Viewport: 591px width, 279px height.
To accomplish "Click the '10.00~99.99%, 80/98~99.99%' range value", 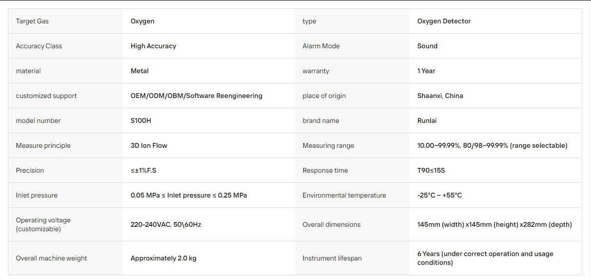I will pos(492,145).
